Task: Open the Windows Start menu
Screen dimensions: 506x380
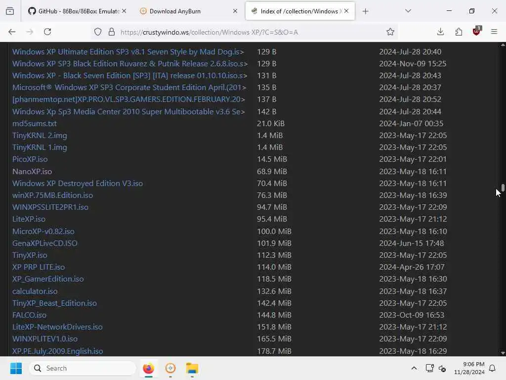Action: [x=16, y=368]
